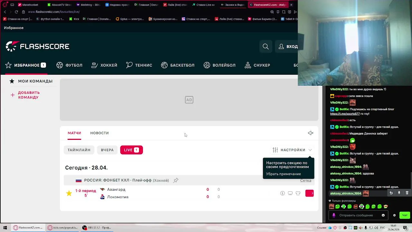Switch to the OBS taskbar window
Image resolution: width=412 pixels, height=232 pixels.
click(x=97, y=227)
